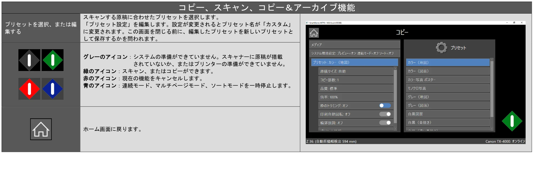
Task: Click the blue diamond pause icon in the legend
Action: pyautogui.click(x=53, y=89)
